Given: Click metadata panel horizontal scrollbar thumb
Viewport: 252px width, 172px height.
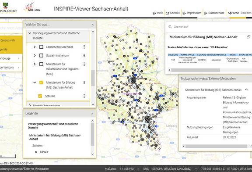Looking at the screenshot, I should 216,146.
